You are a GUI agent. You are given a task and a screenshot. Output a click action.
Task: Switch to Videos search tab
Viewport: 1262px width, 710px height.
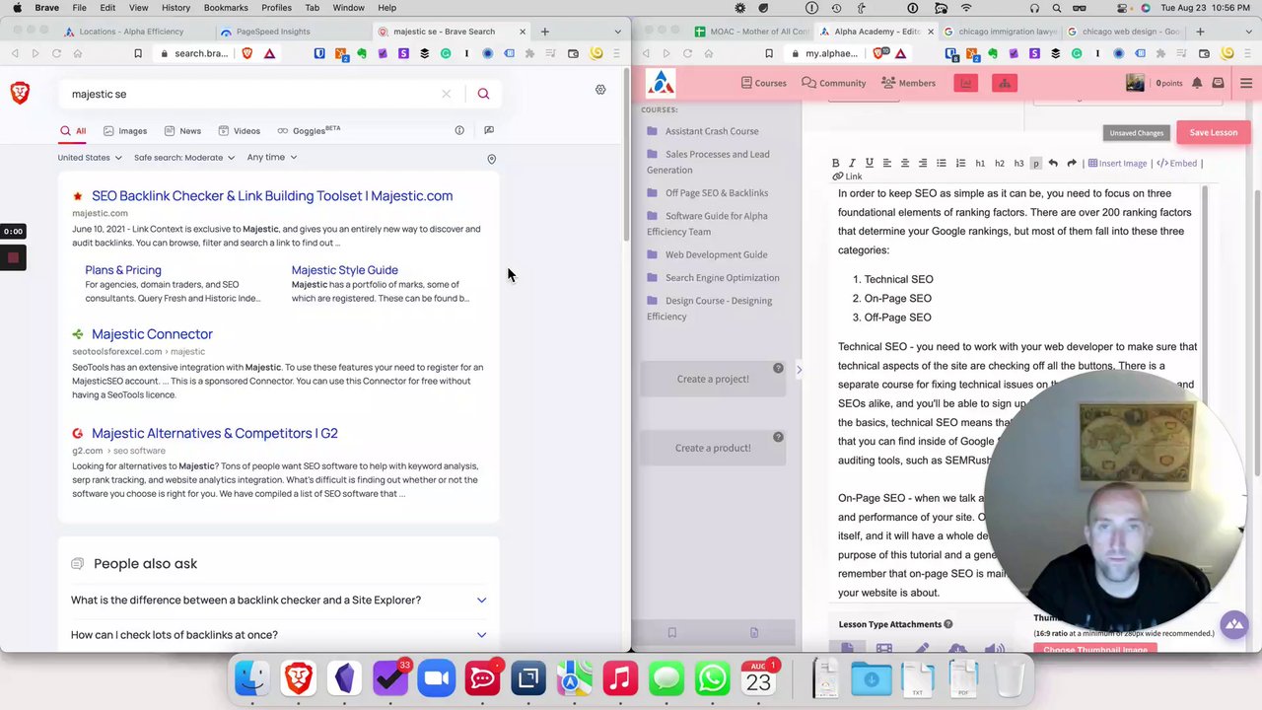240,130
